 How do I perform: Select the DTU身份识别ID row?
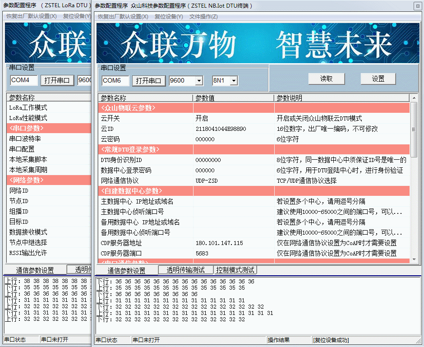coord(254,160)
